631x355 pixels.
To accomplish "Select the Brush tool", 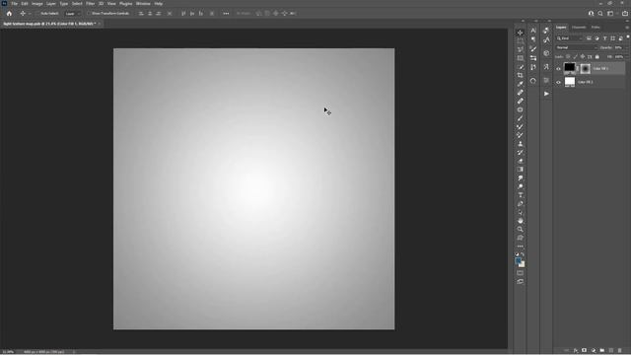I will (520, 118).
